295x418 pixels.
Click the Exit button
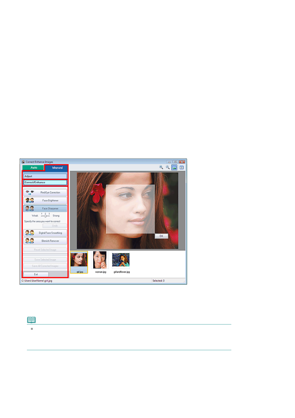[36, 274]
